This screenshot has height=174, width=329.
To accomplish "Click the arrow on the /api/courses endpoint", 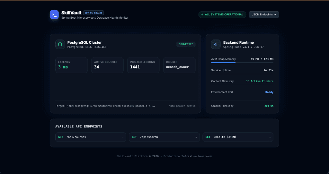I will (122, 137).
